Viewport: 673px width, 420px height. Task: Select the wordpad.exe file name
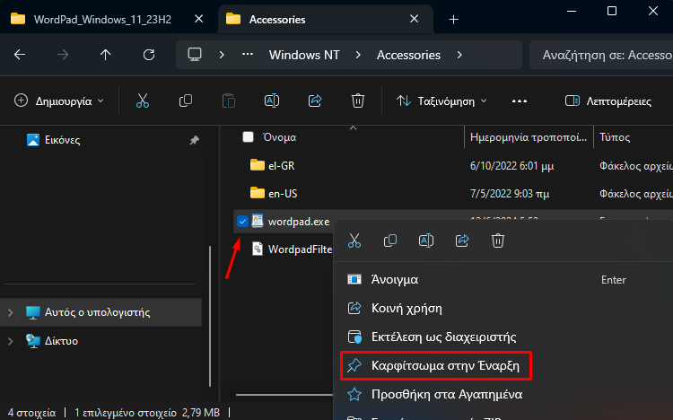click(299, 222)
